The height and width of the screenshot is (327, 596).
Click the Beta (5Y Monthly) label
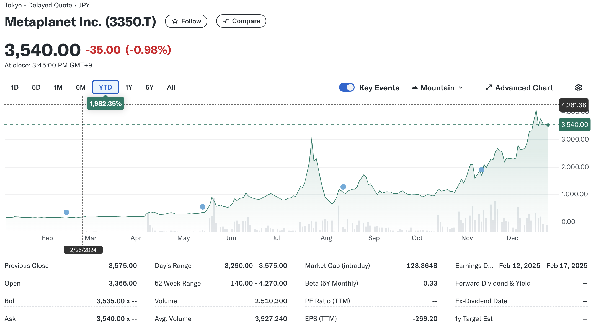click(332, 283)
